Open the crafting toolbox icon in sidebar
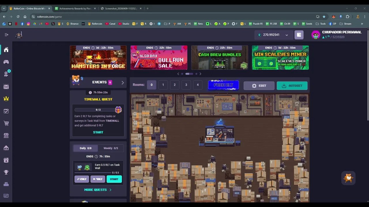The height and width of the screenshot is (207, 369). pos(6,160)
